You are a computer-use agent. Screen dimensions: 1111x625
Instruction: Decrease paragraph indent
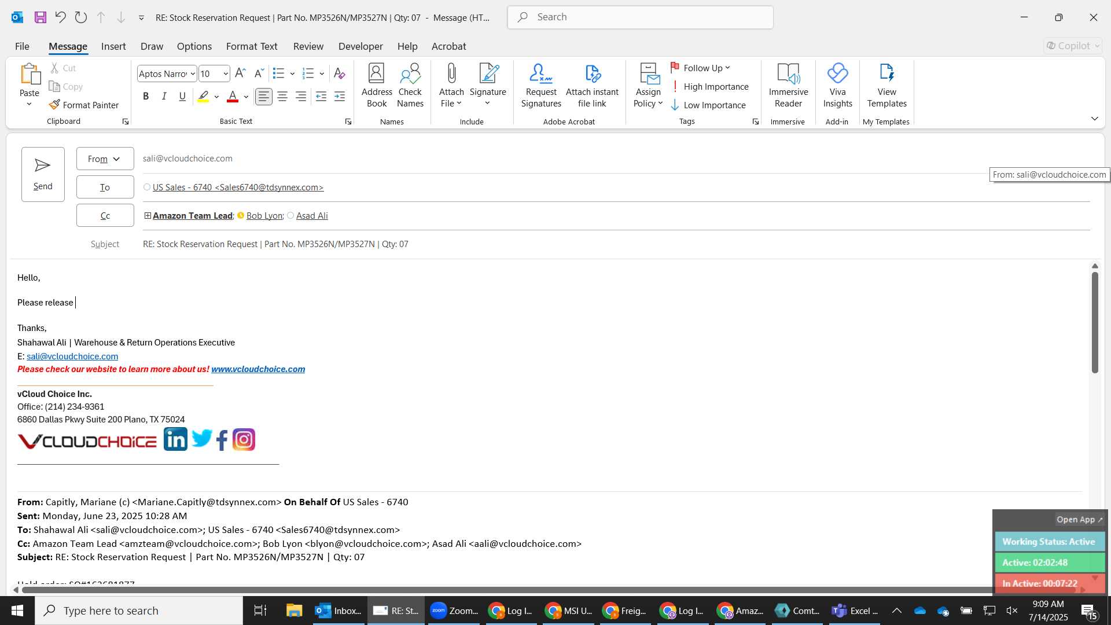321,97
